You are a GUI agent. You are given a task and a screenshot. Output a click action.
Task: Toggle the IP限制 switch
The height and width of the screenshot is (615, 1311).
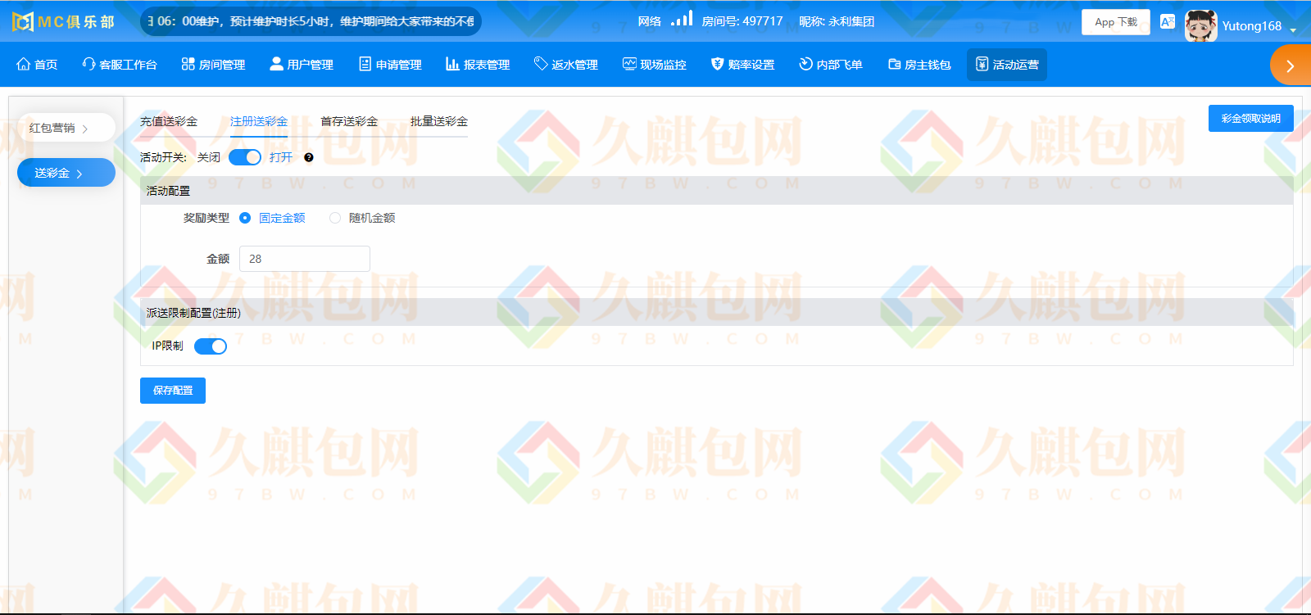(x=211, y=346)
